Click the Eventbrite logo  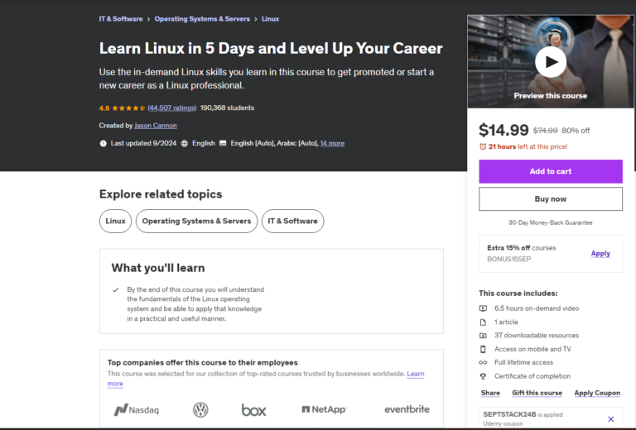click(x=407, y=409)
